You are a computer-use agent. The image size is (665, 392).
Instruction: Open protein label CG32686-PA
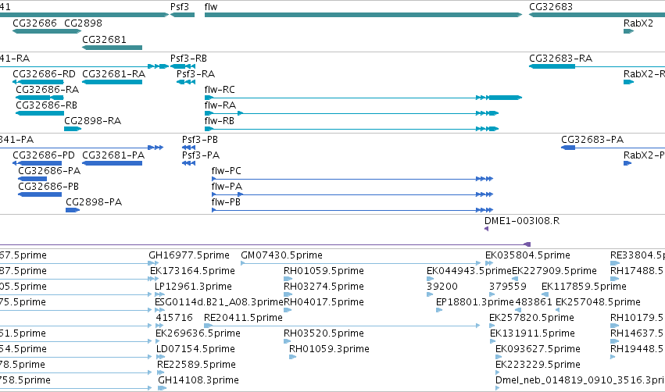pos(49,171)
